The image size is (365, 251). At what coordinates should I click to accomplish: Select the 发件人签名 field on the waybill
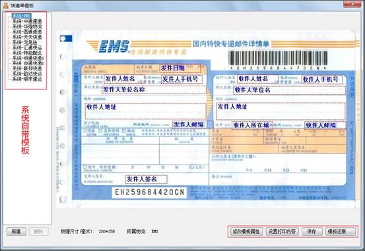coord(146,179)
